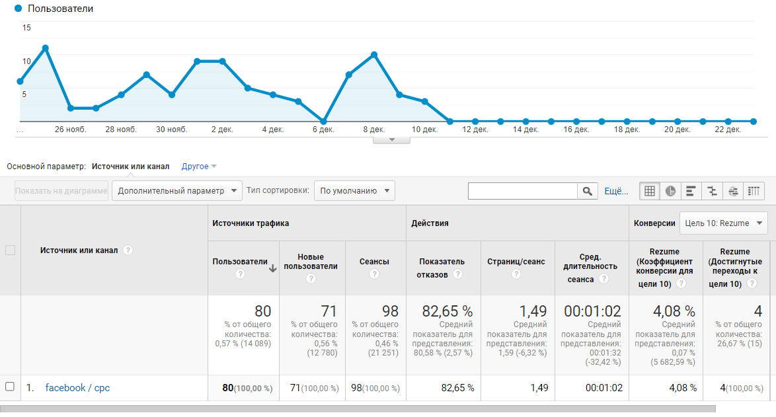The image size is (776, 417).
Task: Expand the Другое primary dimension menu
Action: click(199, 167)
